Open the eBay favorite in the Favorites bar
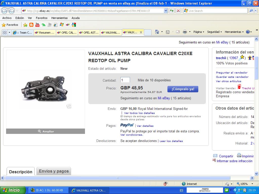Image resolution: width=259 pixels, height=194 pixels. [x=68, y=25]
